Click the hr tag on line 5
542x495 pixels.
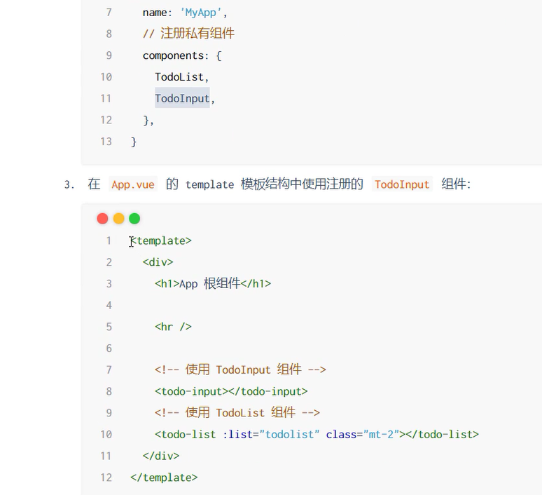(173, 327)
